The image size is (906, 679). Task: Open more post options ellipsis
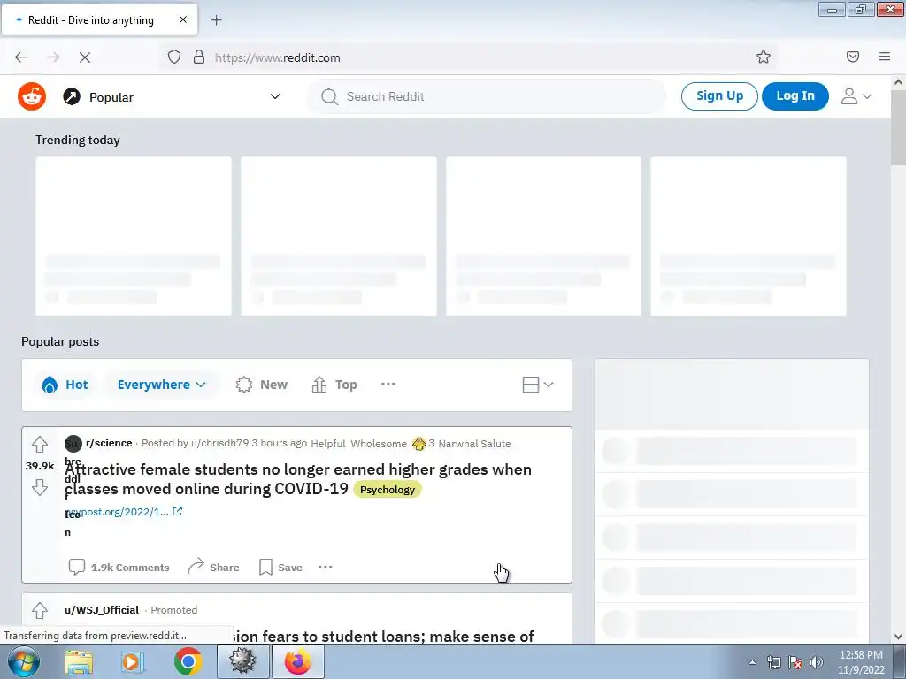[326, 567]
